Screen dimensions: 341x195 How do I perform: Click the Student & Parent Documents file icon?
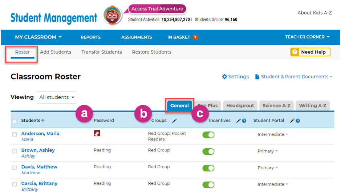point(257,77)
